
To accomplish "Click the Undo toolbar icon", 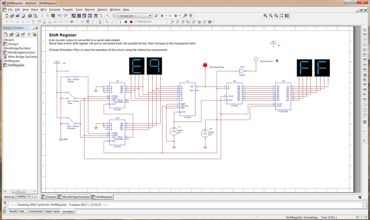I will [x=60, y=16].
